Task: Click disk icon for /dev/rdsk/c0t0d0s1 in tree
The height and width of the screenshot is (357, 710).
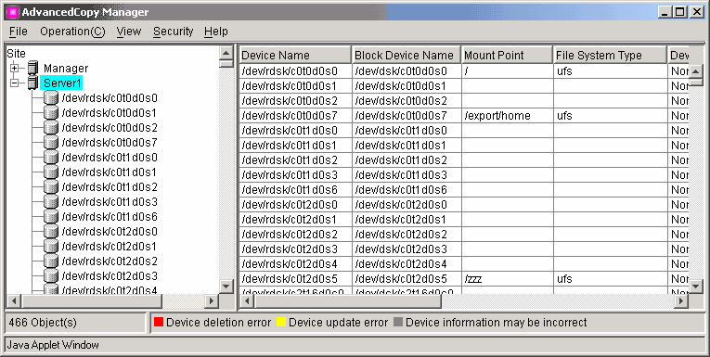Action: click(x=51, y=113)
